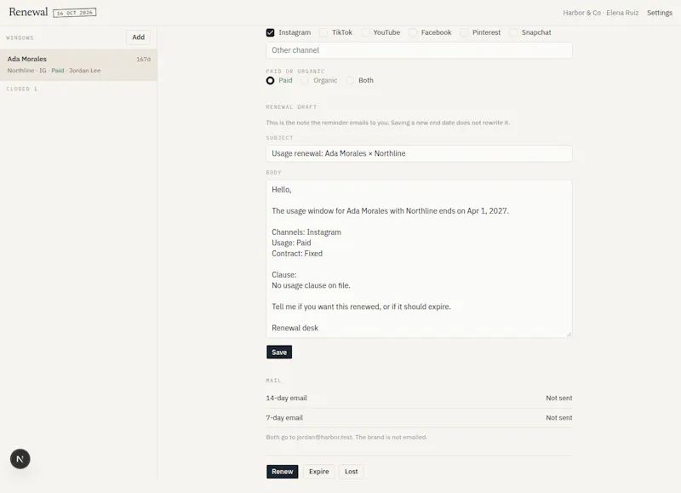This screenshot has height=493, width=681.
Task: Click the 7-day email row
Action: (x=419, y=417)
